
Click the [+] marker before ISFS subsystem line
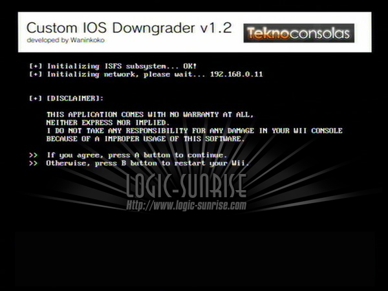tap(36, 66)
